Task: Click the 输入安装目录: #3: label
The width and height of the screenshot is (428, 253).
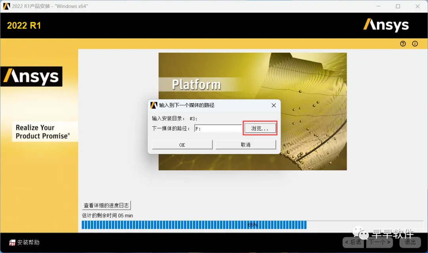Action: tap(174, 119)
